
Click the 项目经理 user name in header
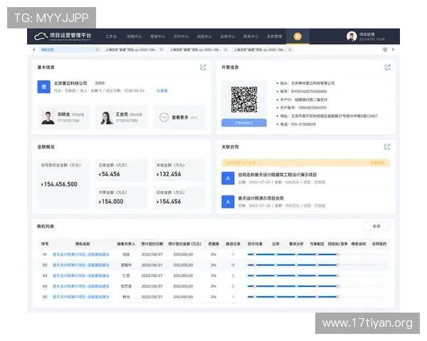[x=367, y=34]
